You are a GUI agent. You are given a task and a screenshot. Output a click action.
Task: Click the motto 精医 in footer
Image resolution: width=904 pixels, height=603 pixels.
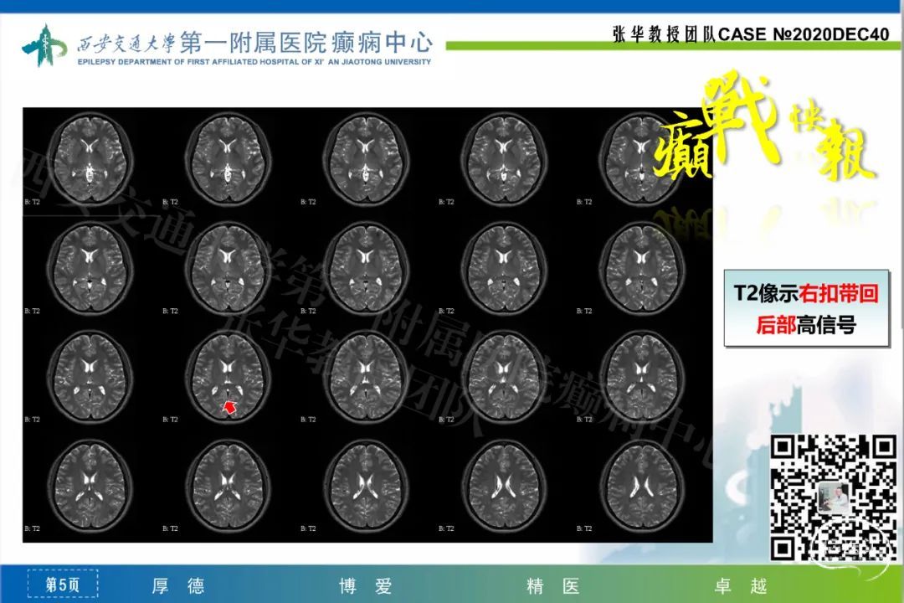(553, 586)
